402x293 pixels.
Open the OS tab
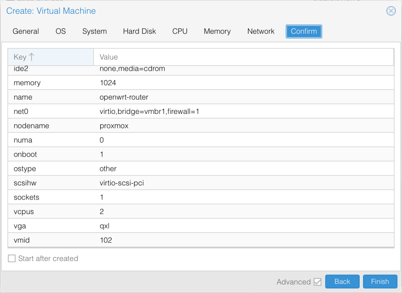pyautogui.click(x=61, y=31)
